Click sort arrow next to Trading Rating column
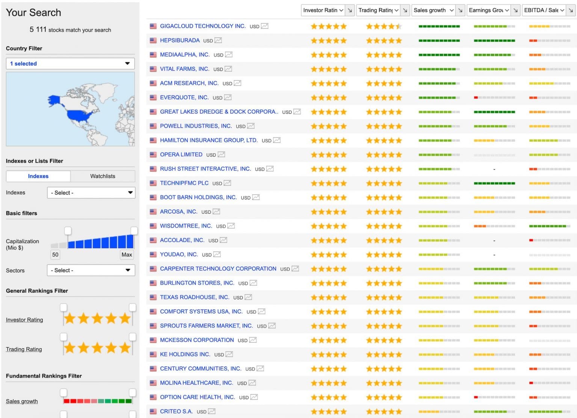This screenshot has width=577, height=418. point(405,10)
